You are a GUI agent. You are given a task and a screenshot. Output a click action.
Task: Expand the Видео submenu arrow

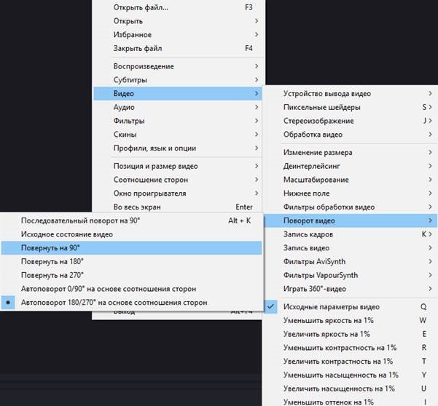[257, 94]
